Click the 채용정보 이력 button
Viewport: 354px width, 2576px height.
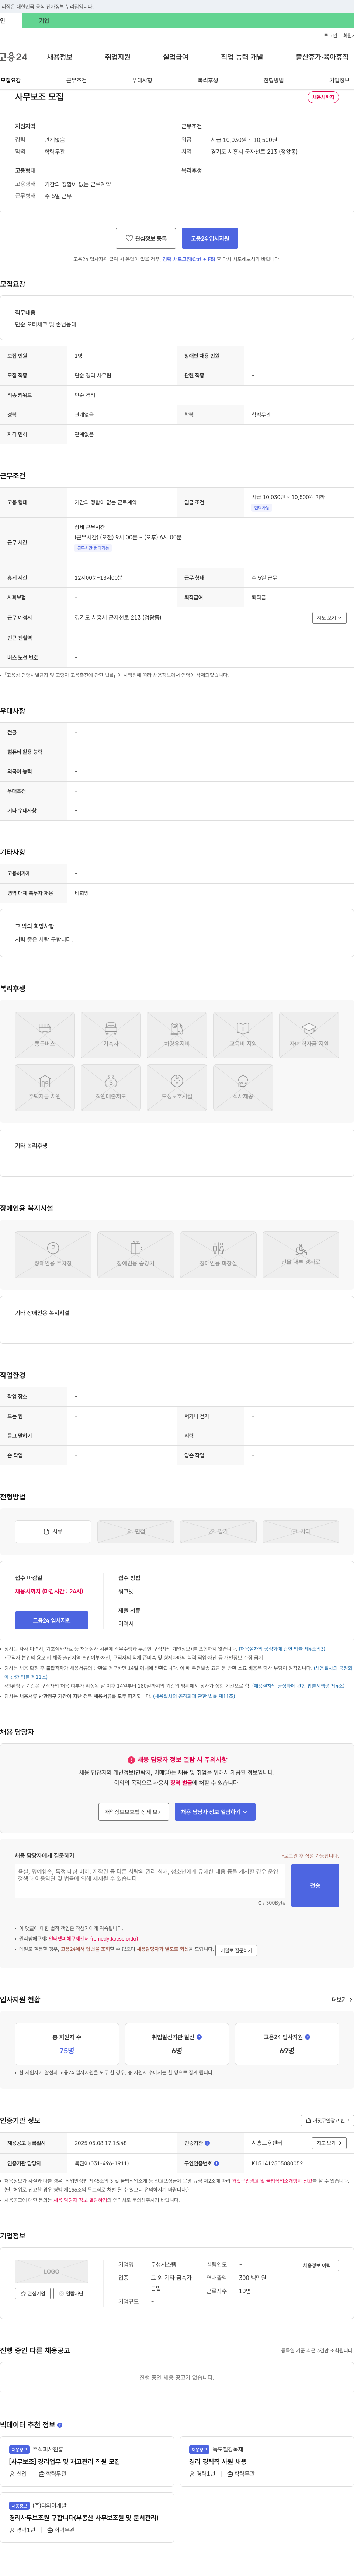(x=317, y=2265)
